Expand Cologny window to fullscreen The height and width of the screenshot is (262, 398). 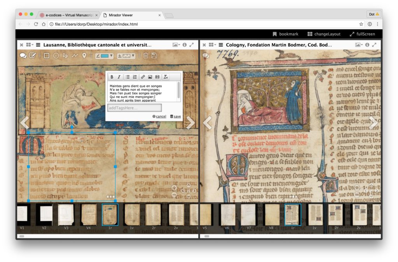(374, 45)
